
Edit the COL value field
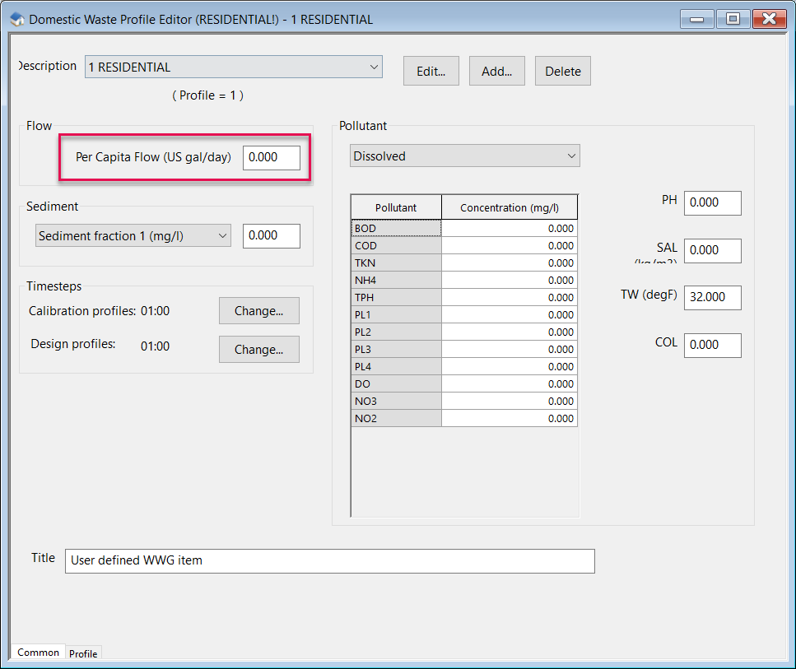[x=712, y=345]
